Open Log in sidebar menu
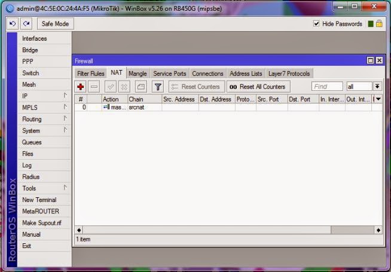This screenshot has height=272, width=391. (x=45, y=165)
